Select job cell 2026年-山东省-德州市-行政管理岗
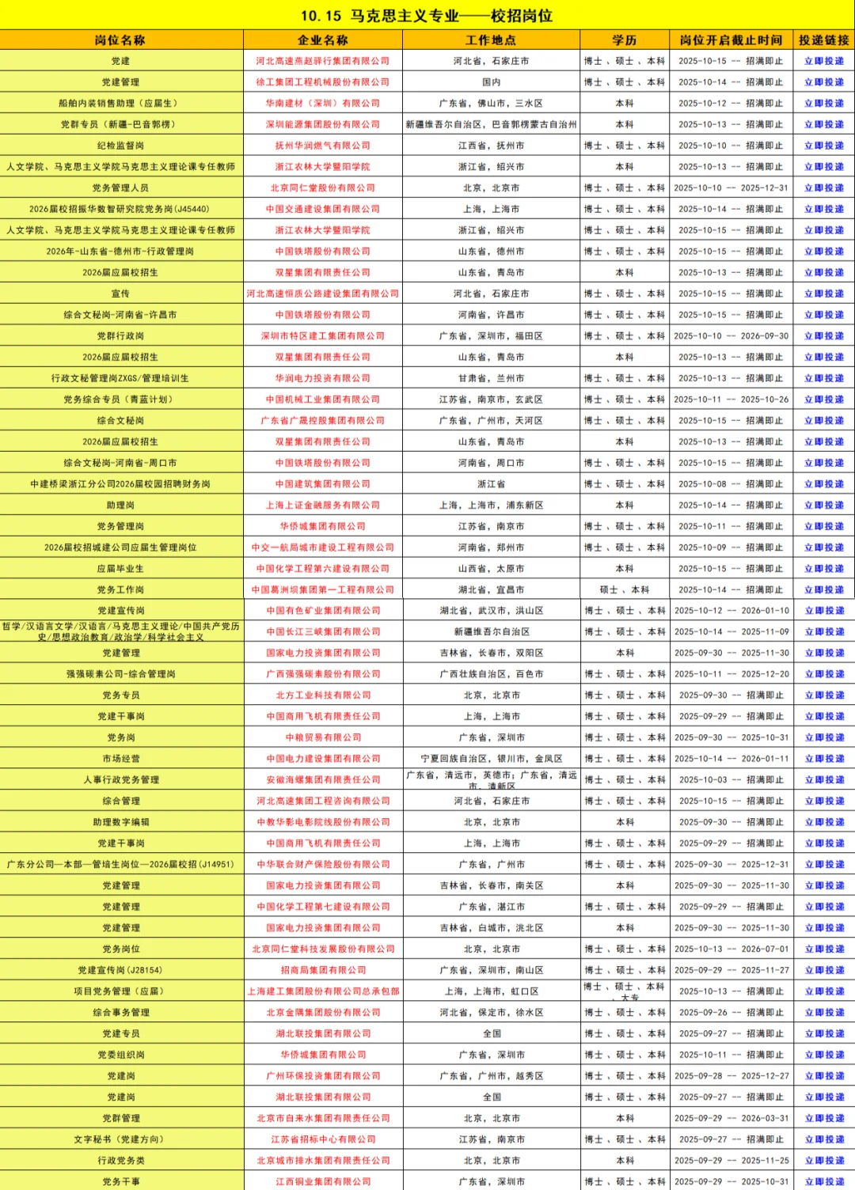The height and width of the screenshot is (1190, 855). (120, 252)
